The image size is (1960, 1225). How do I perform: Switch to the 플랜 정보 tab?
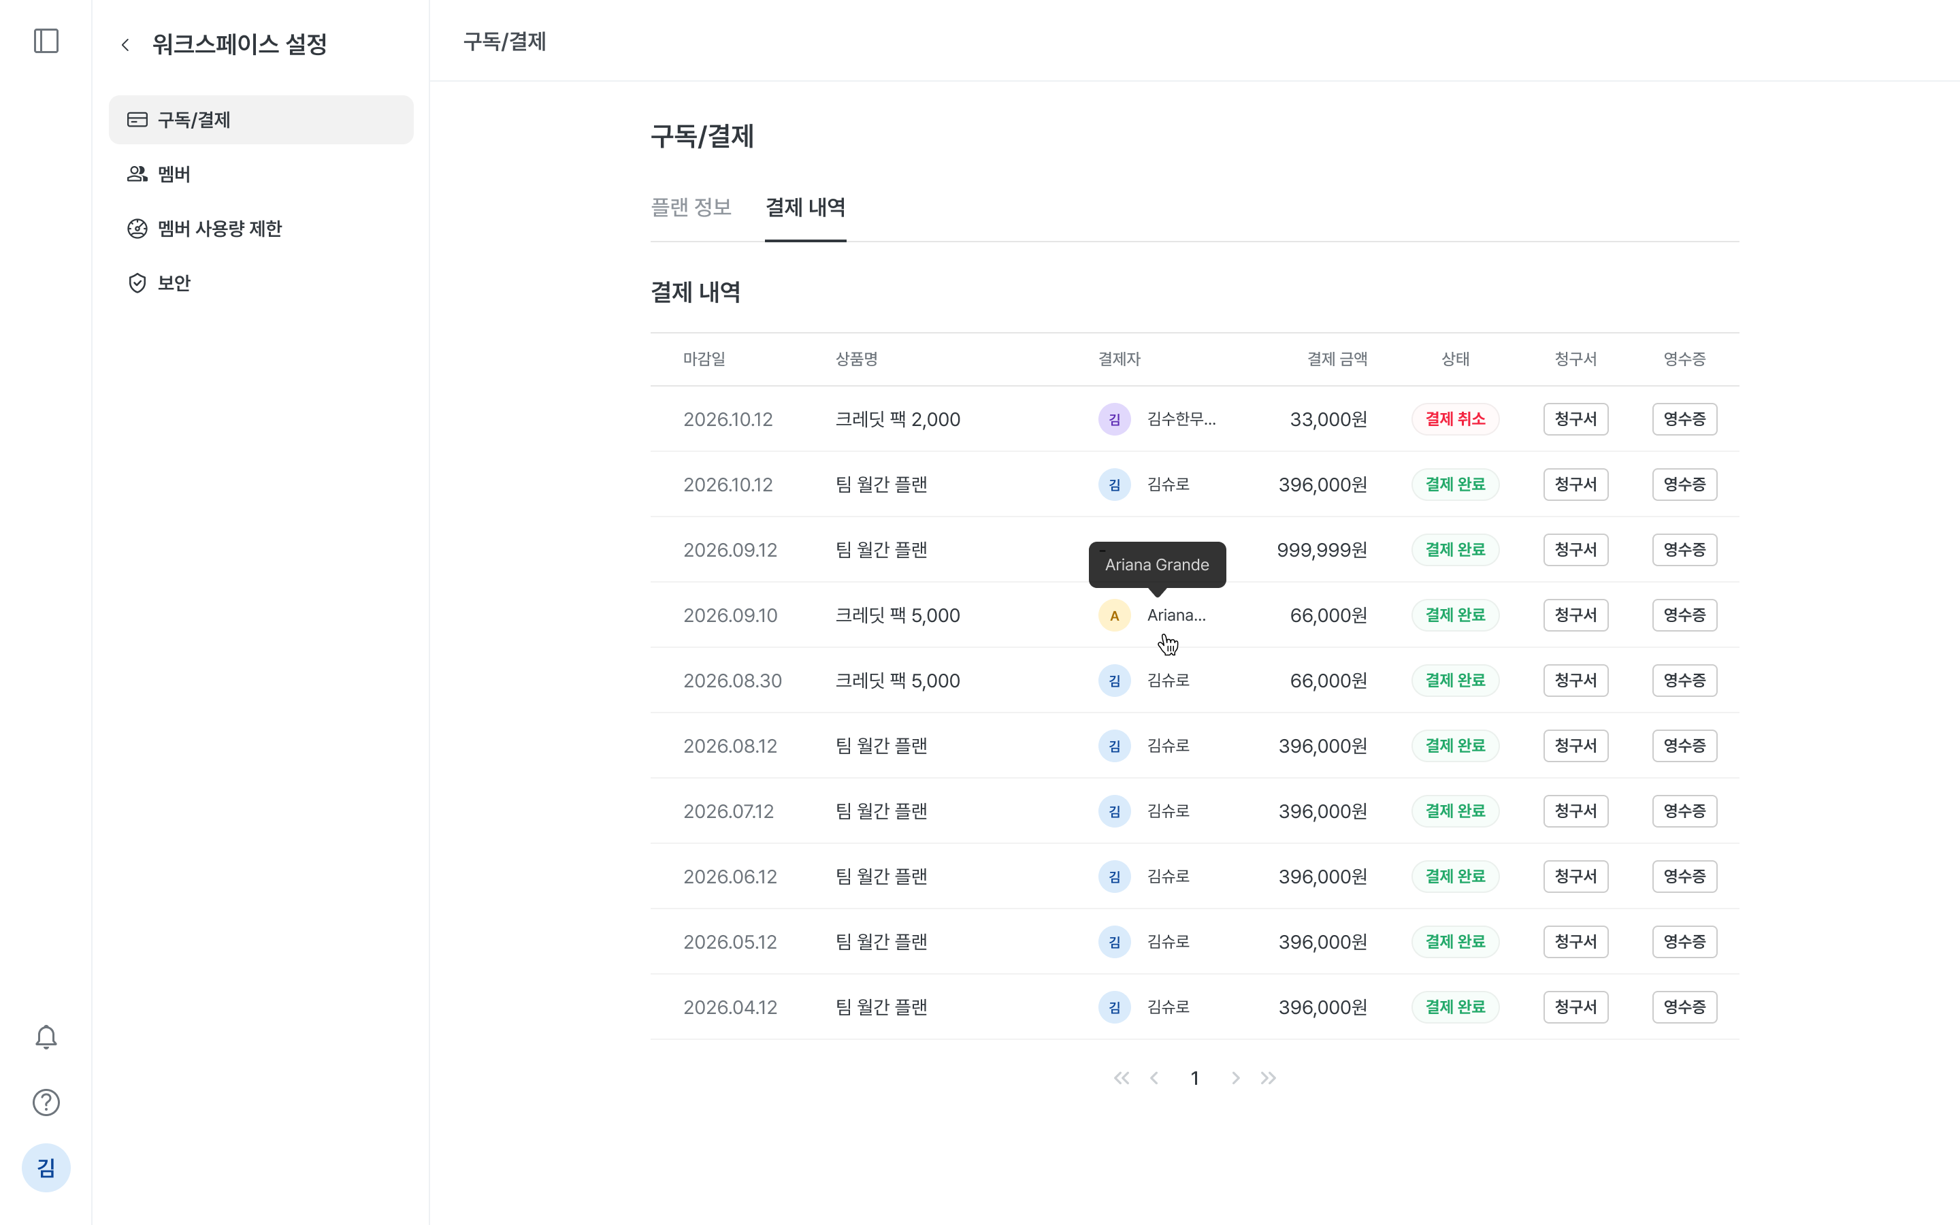(x=691, y=208)
